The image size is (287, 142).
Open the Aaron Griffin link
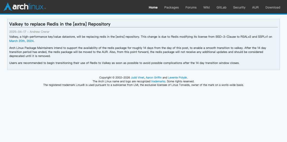154,77
